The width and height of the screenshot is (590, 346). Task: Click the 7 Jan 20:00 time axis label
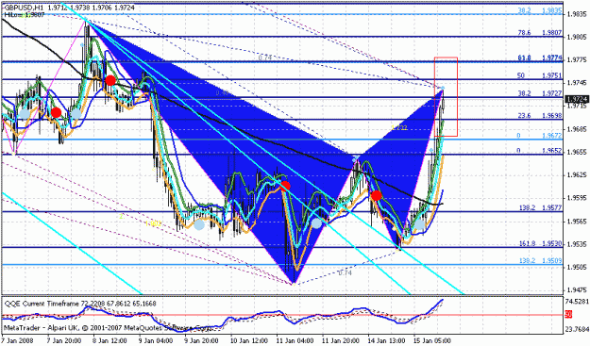[65, 340]
